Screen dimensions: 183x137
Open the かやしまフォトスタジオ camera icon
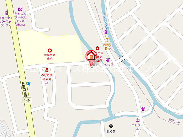[x=20, y=9]
